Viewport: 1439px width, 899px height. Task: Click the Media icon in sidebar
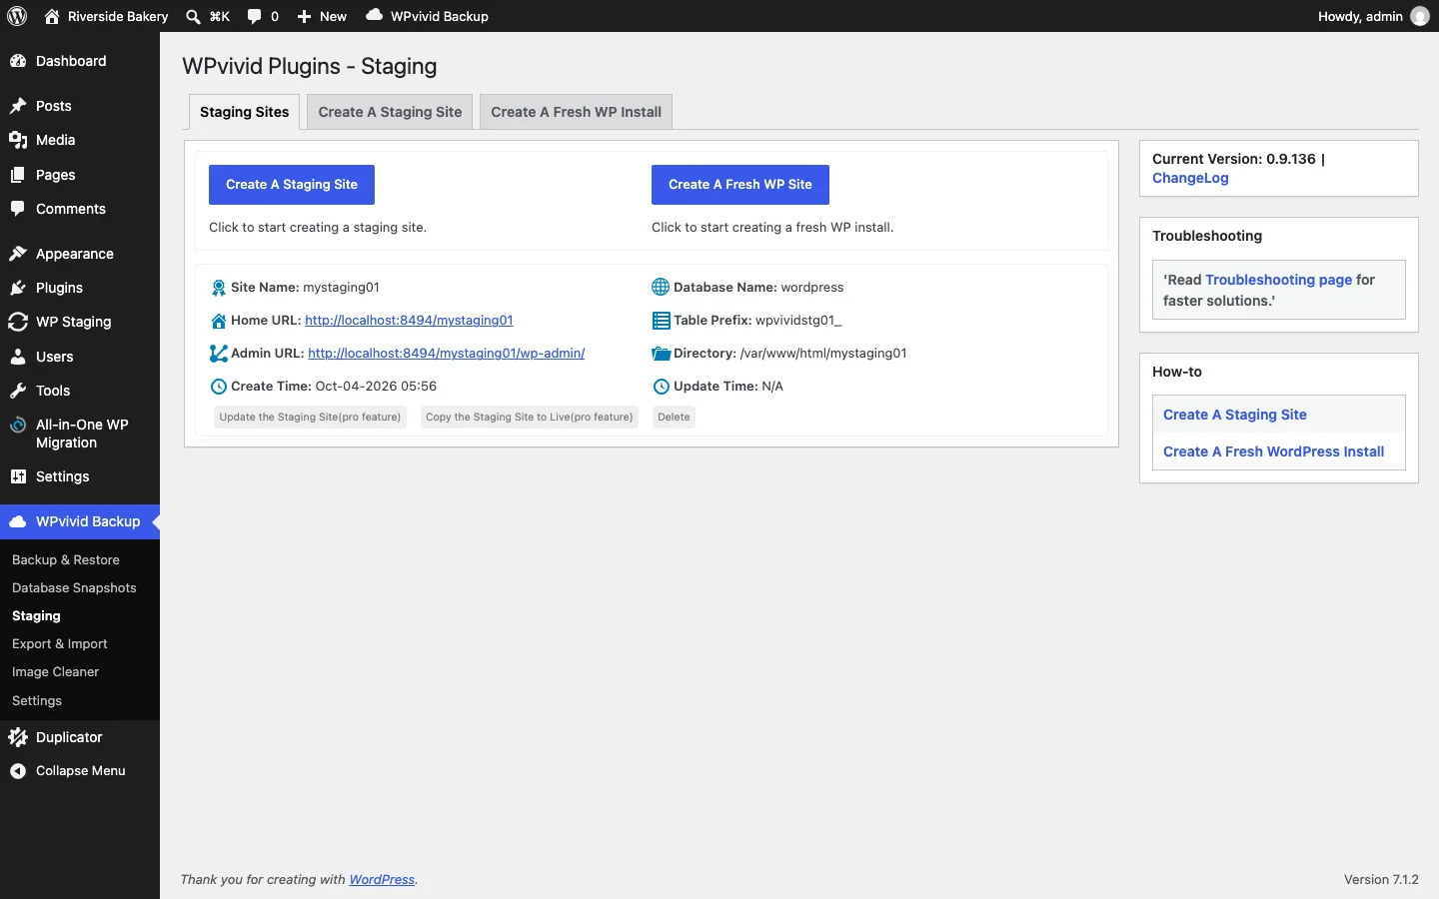18,140
